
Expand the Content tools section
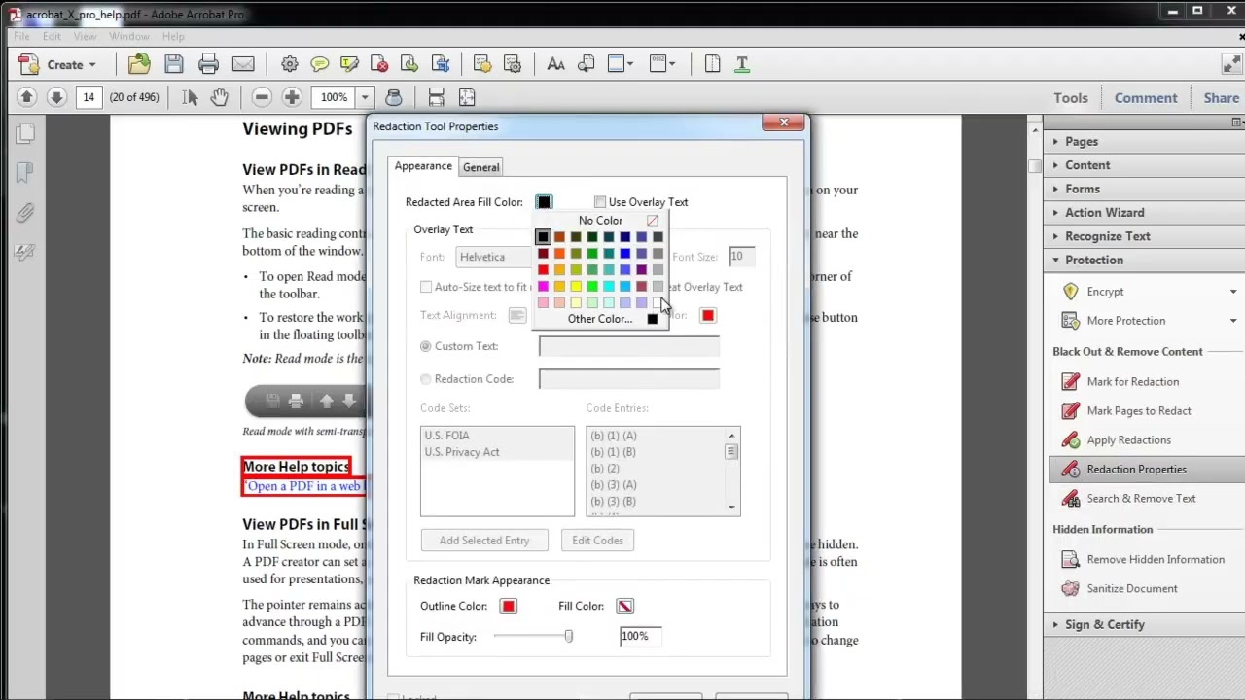point(1086,165)
